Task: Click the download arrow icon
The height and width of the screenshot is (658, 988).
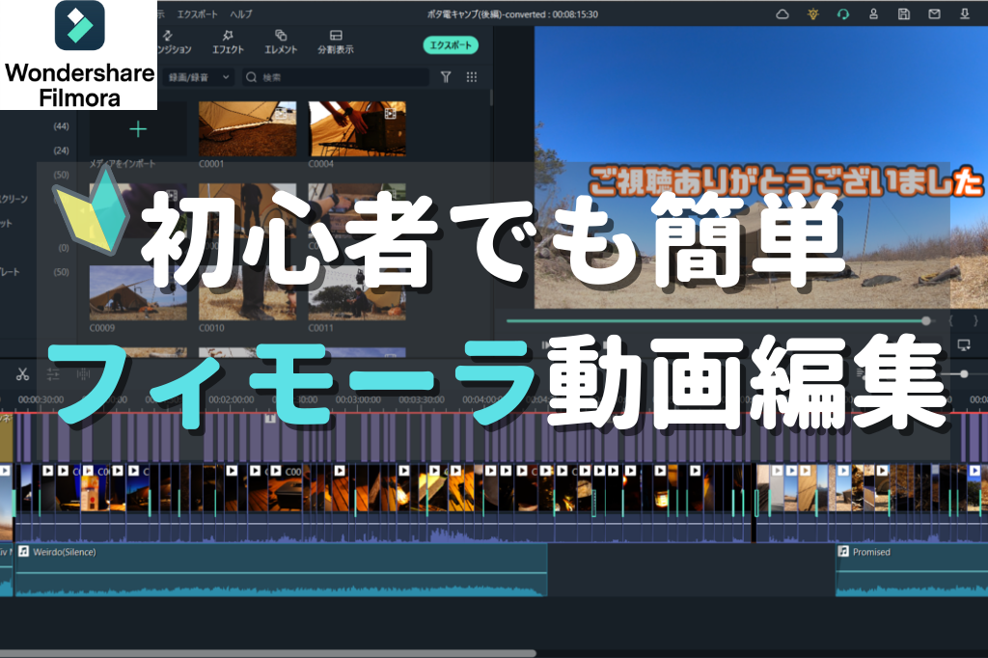Action: [965, 14]
